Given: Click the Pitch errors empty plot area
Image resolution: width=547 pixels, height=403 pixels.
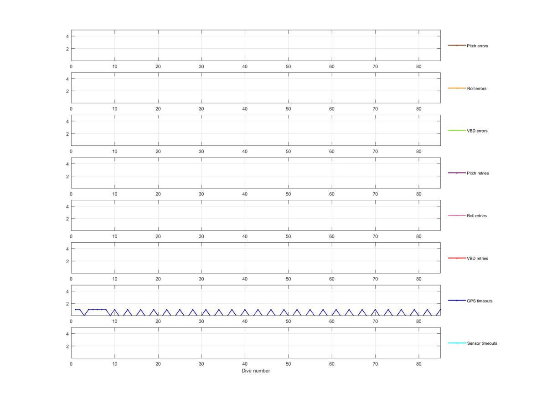Looking at the screenshot, I should tap(256, 46).
